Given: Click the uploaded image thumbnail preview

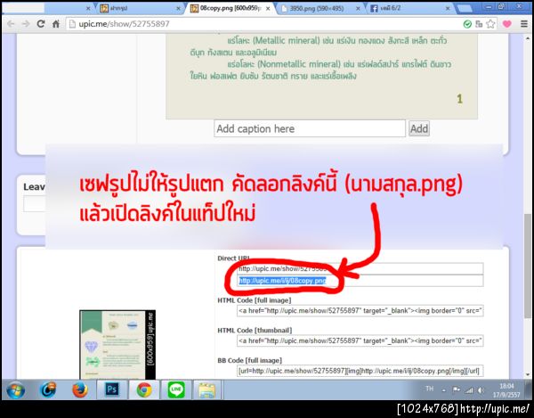Looking at the screenshot, I should point(117,344).
